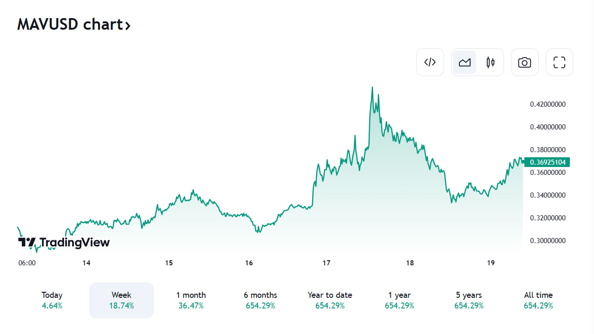Choose the Year to date range
The image size is (594, 334).
330,300
